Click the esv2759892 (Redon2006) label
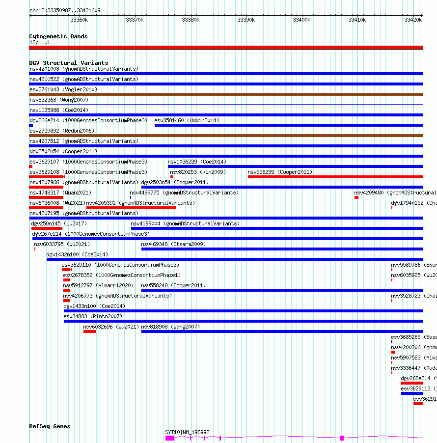 coord(62,131)
